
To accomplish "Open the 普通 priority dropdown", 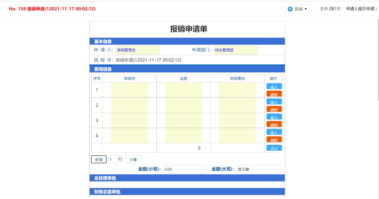I will click(297, 9).
